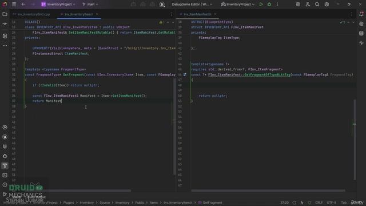The image size is (366, 206).
Task: Click the left editor horizontal scrollbar
Action: [78, 191]
